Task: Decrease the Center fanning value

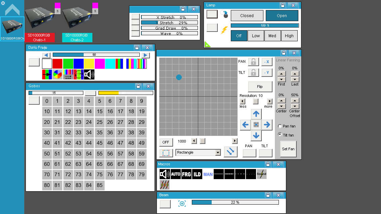Action: click(281, 106)
